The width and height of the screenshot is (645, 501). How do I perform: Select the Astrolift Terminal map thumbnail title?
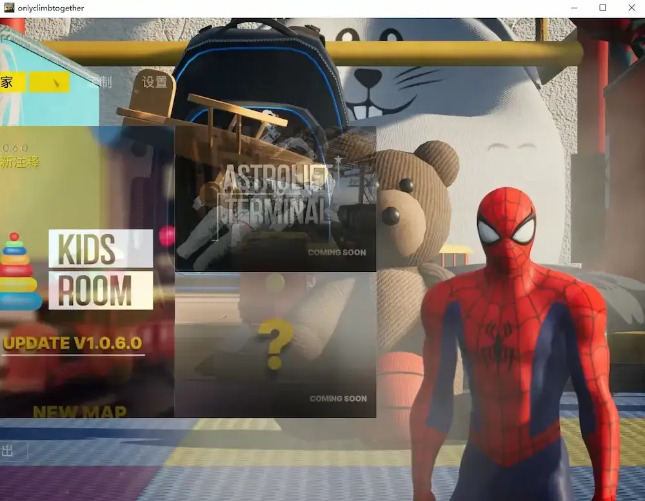(x=275, y=194)
